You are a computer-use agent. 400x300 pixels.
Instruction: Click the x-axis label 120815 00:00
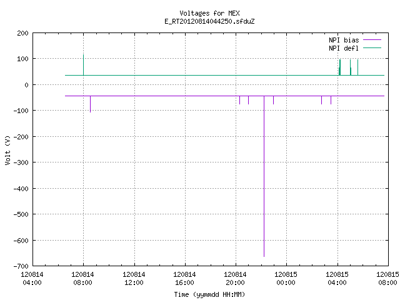[286, 279]
